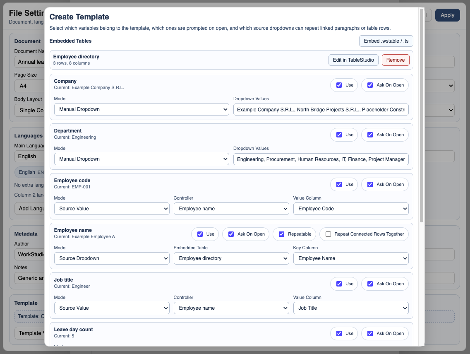Open Embedded Table Employee directory dropdown

pyautogui.click(x=231, y=258)
